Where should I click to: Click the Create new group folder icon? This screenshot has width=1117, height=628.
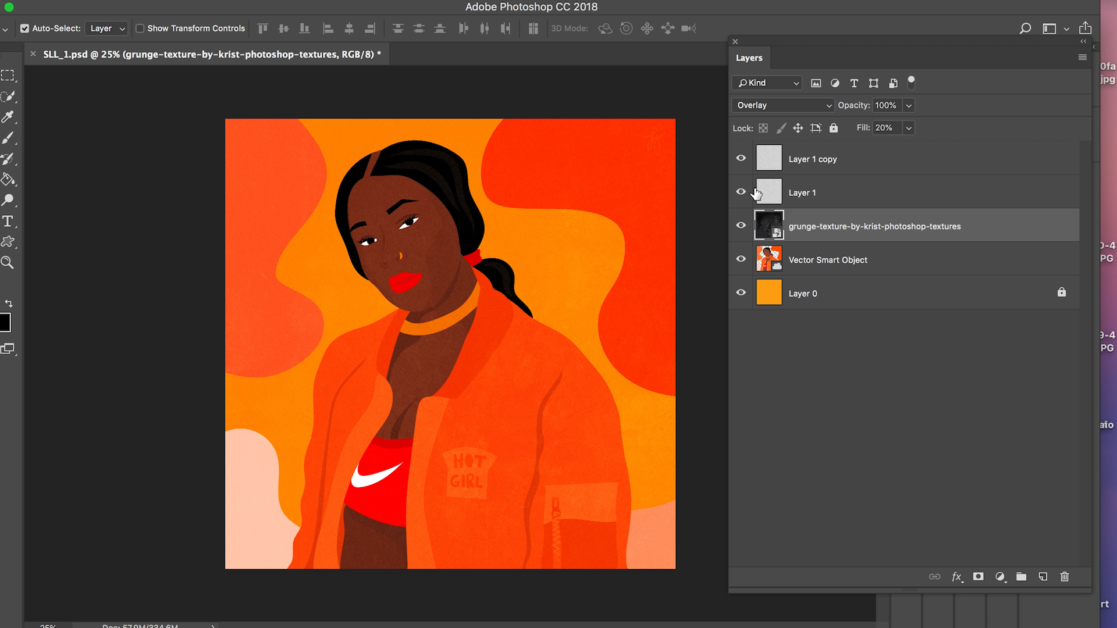[1021, 577]
